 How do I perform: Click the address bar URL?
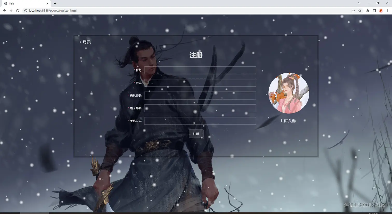(53, 11)
